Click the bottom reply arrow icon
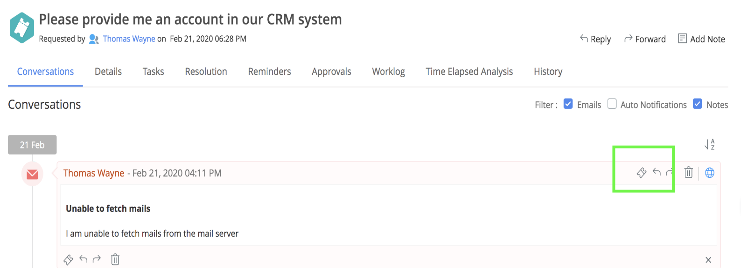 coord(84,259)
